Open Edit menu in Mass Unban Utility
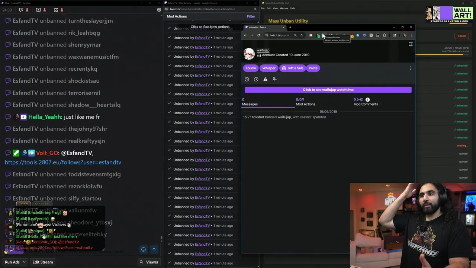Viewport: 476px width, 268px height. tap(269, 8)
